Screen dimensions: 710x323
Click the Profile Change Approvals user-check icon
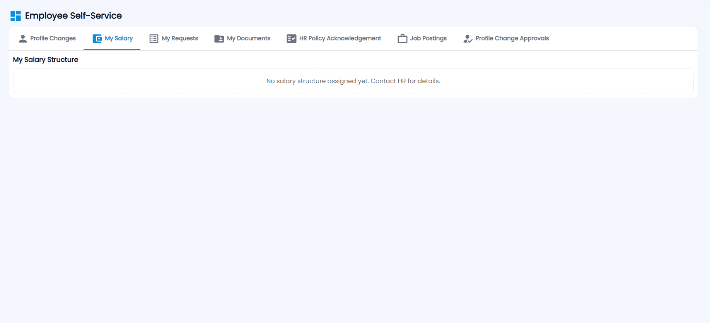[468, 39]
